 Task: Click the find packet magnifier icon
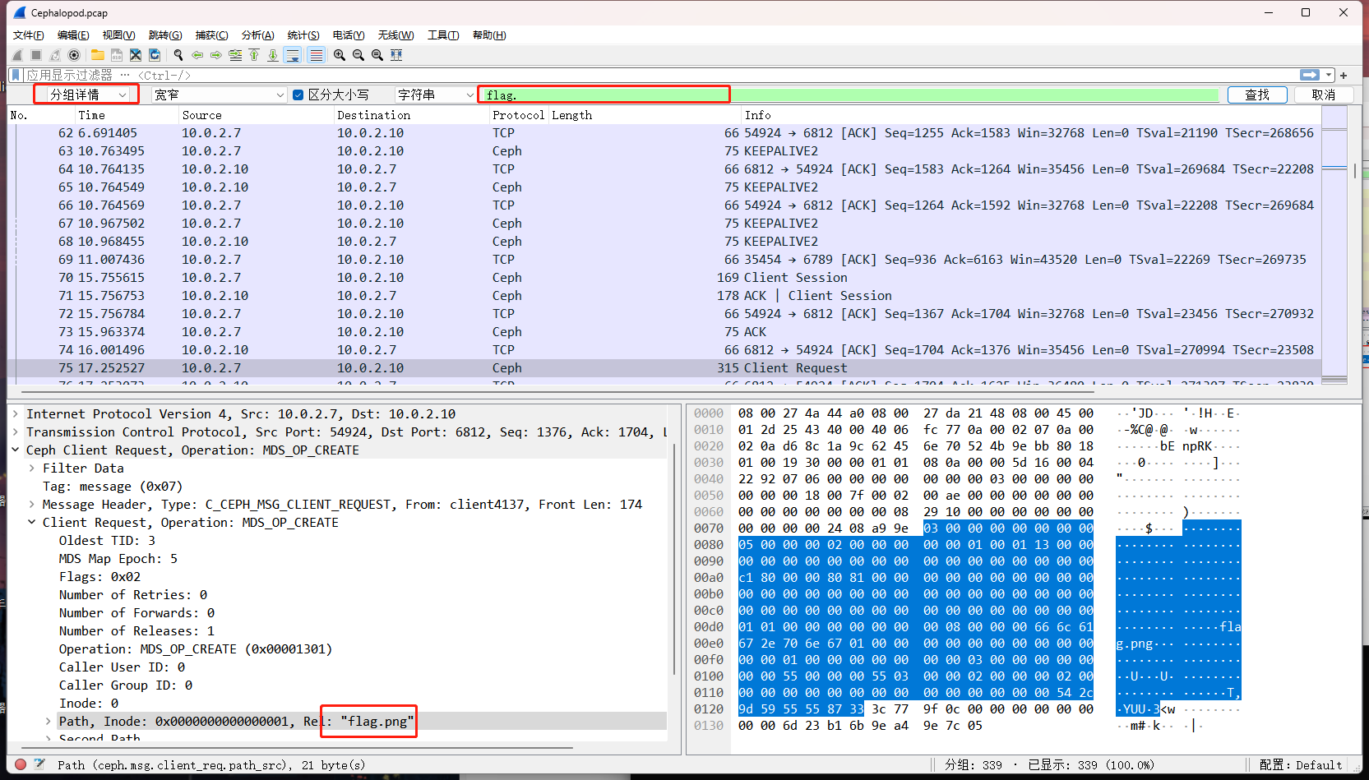pyautogui.click(x=178, y=55)
